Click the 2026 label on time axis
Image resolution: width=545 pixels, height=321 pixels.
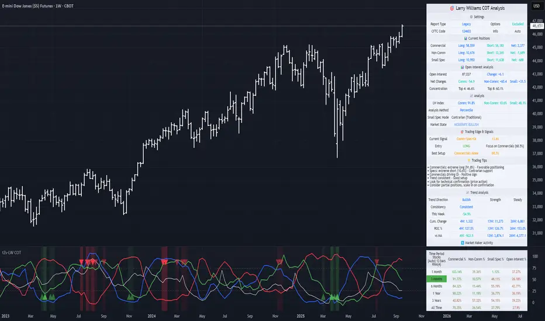447,316
